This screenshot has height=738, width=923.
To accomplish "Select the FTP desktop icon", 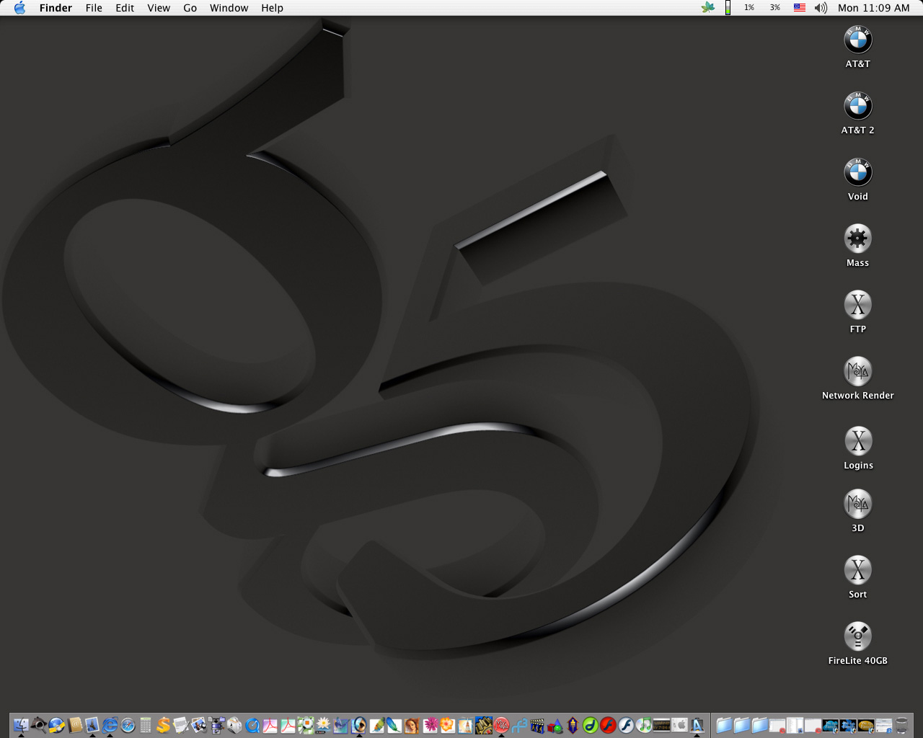I will pos(858,305).
